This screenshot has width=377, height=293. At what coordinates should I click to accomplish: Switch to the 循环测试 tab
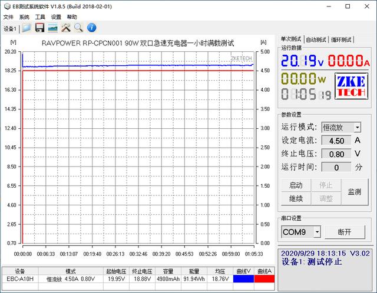341,39
